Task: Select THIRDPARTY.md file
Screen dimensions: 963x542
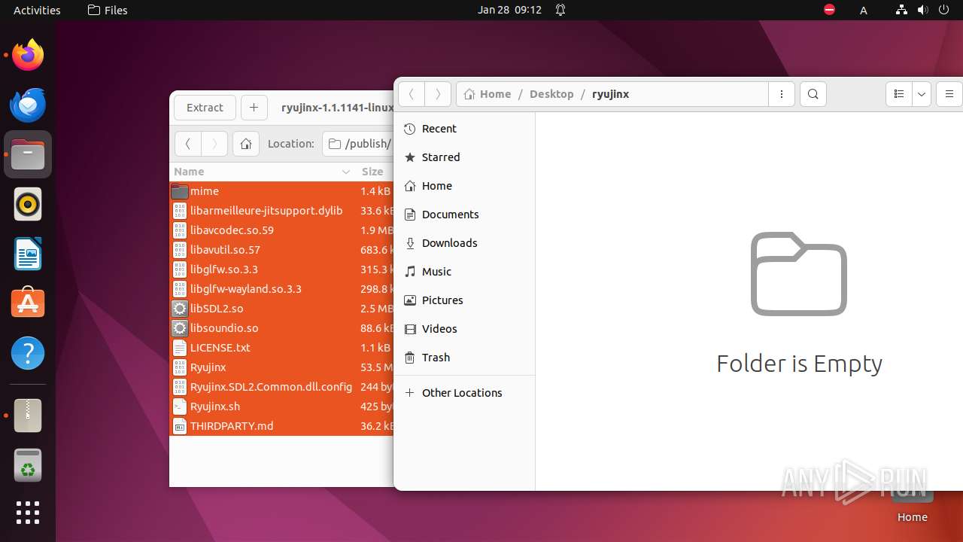Action: click(x=282, y=426)
